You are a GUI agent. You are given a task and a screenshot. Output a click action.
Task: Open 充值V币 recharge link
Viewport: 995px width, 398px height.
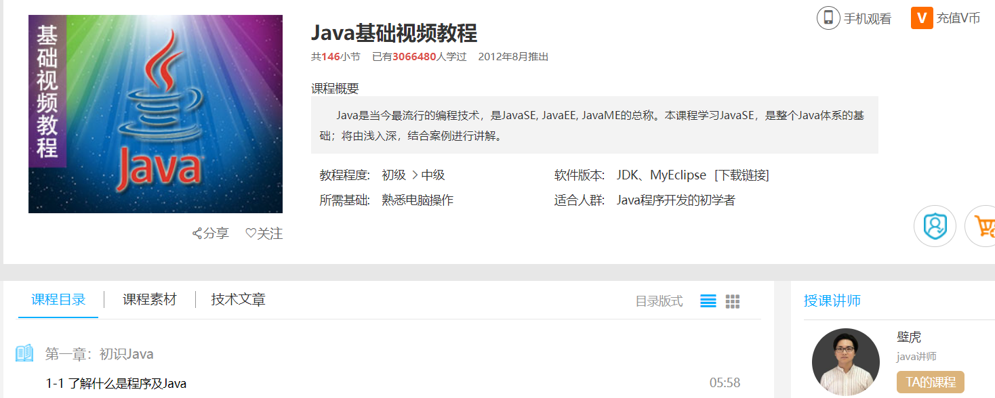[958, 18]
